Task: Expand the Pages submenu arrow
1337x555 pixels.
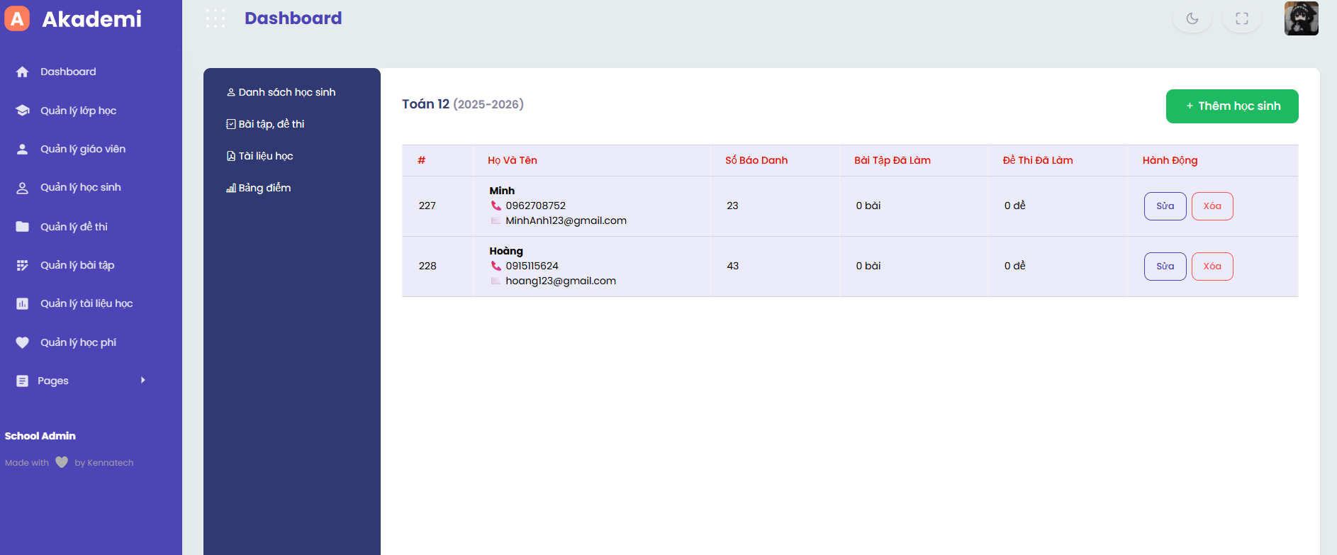Action: pos(142,381)
